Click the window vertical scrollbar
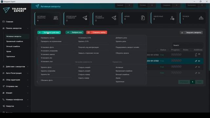The height and width of the screenshot is (118, 210). click(x=209, y=37)
